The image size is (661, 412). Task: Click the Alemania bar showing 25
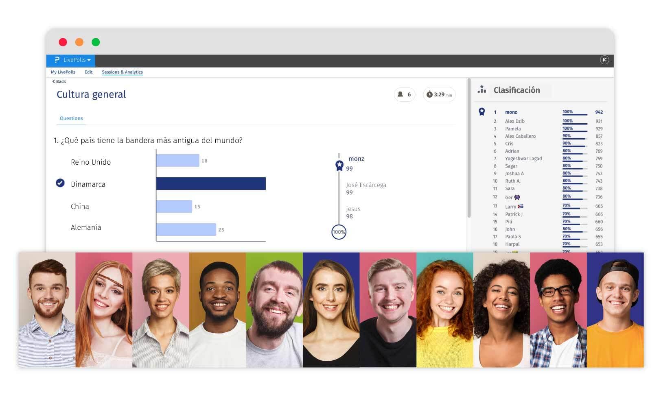pos(186,229)
